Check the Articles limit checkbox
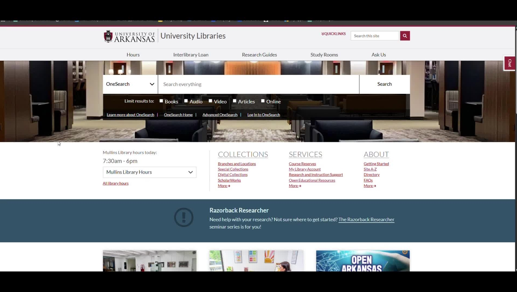 [234, 101]
